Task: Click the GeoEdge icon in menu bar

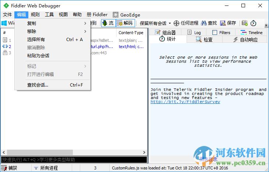Action: [x=116, y=15]
